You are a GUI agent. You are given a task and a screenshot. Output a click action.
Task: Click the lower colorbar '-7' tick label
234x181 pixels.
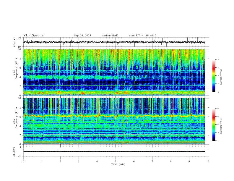coord(218,141)
